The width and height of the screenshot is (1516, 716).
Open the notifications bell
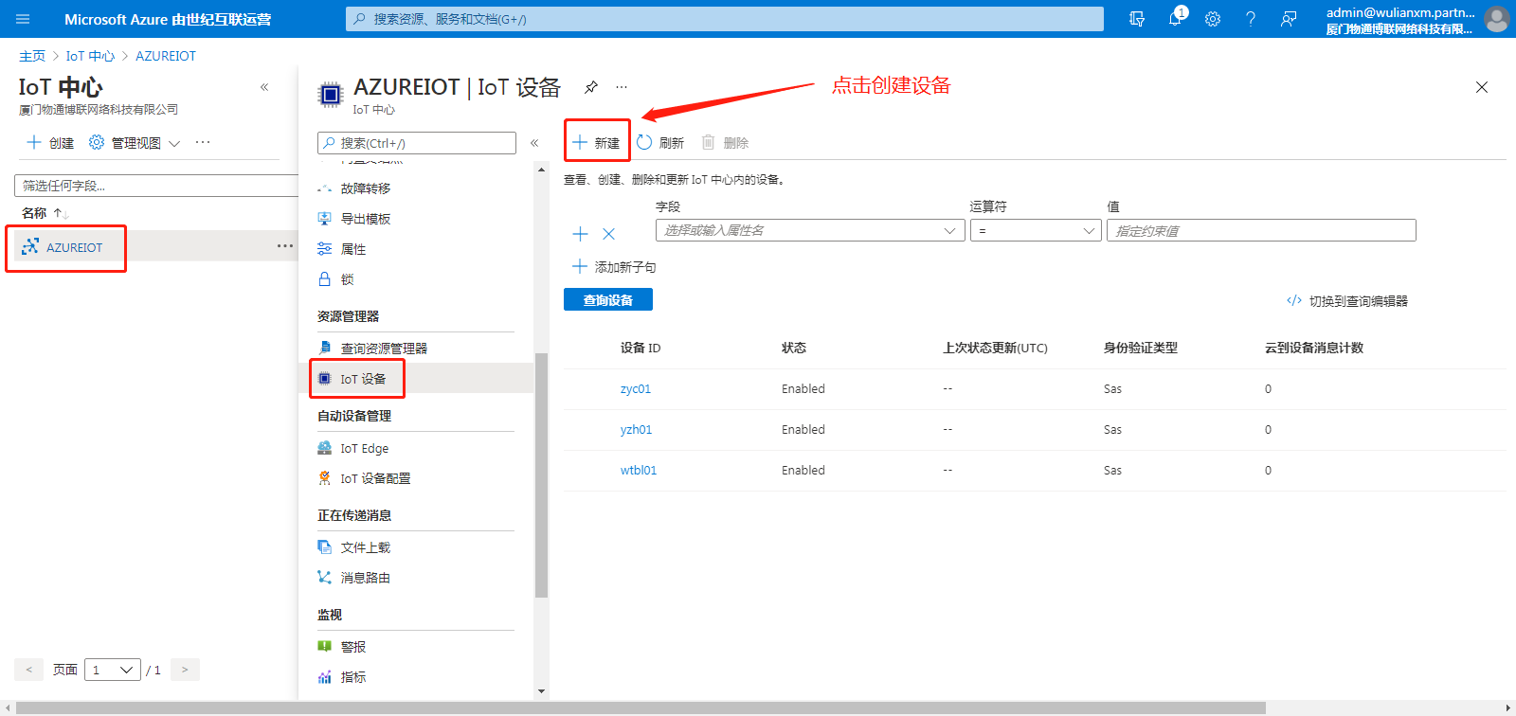click(x=1175, y=19)
